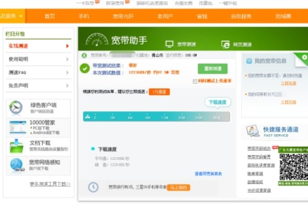
Task: Click 宽带网络感知 title text
Action: pyautogui.click(x=44, y=162)
